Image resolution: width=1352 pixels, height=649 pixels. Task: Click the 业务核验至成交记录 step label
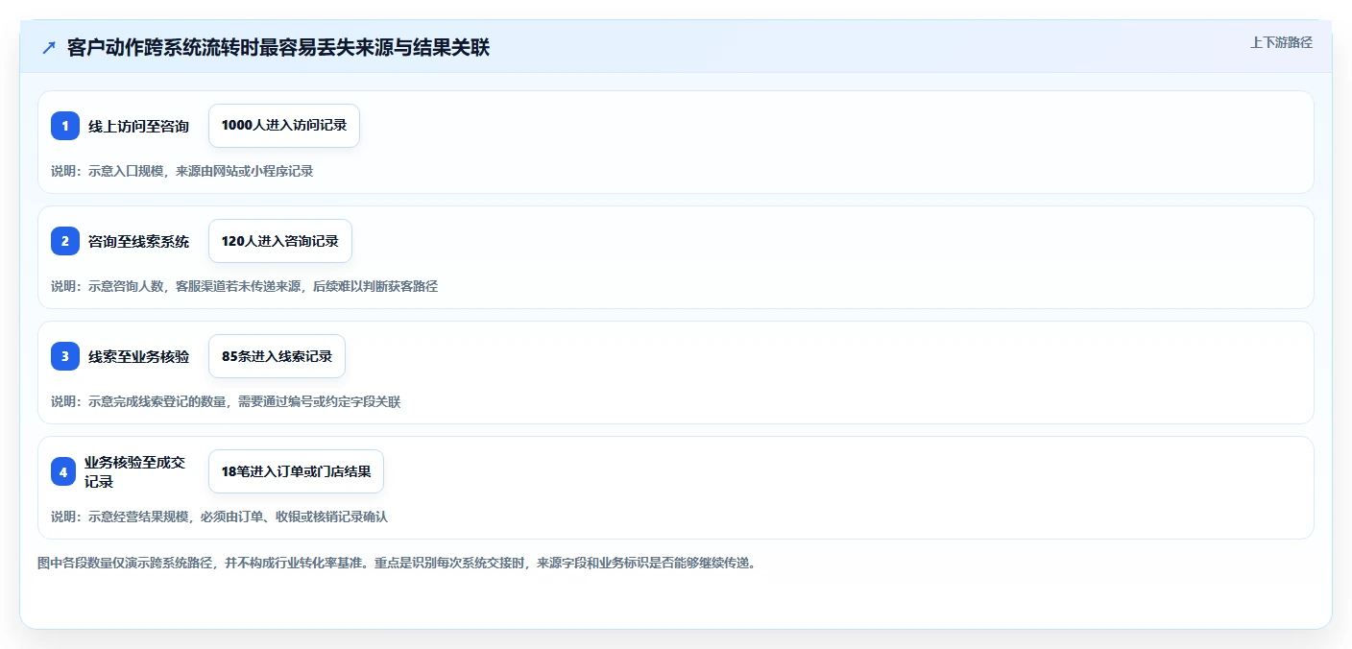click(134, 471)
